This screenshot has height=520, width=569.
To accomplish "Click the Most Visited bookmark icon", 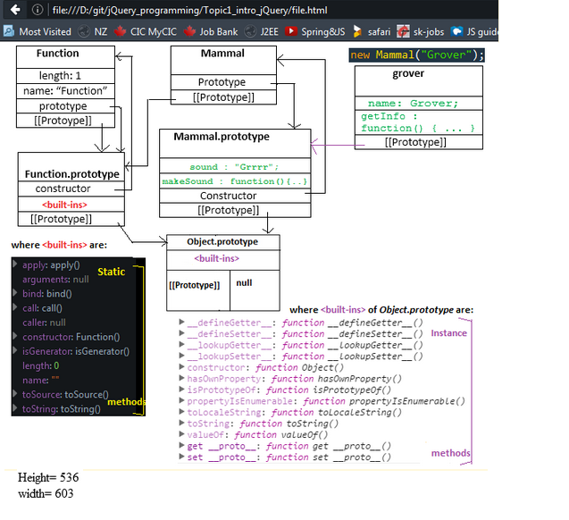I will click(9, 31).
